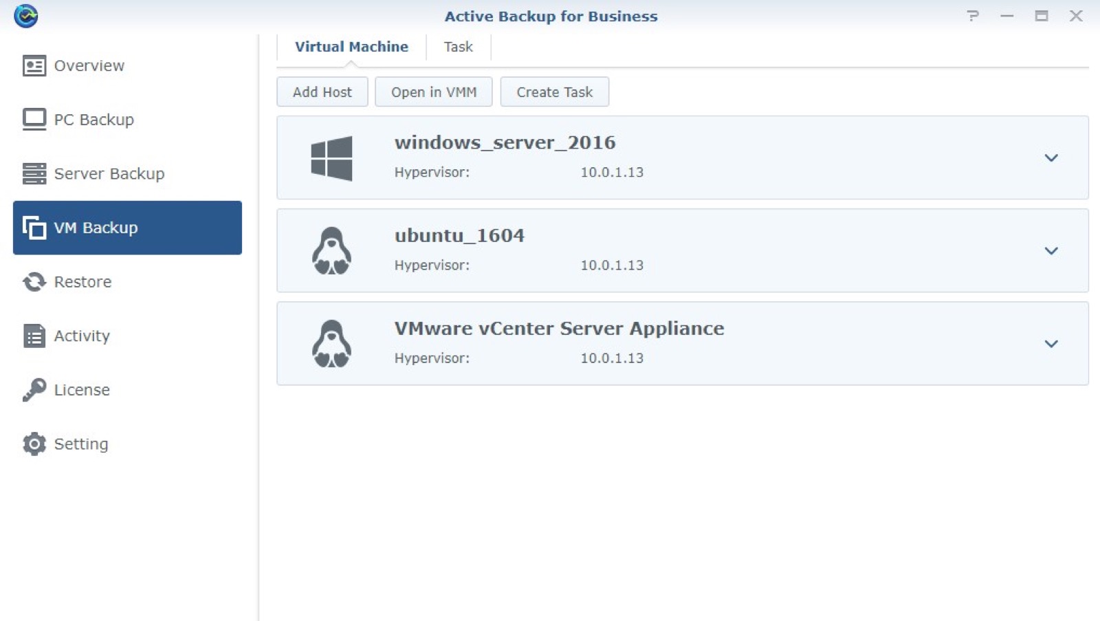
Task: Expand the ubuntu_1604 details chevron
Action: [1050, 251]
